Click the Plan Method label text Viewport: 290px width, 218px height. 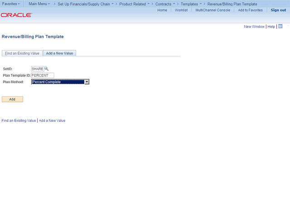pos(13,82)
